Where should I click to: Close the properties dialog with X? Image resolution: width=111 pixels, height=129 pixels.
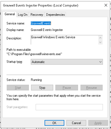pos(106,5)
